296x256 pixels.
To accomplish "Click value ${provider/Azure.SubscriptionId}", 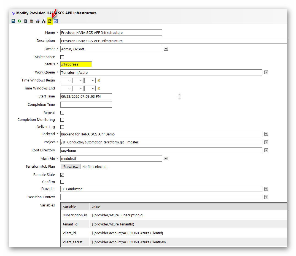I will (117, 215).
